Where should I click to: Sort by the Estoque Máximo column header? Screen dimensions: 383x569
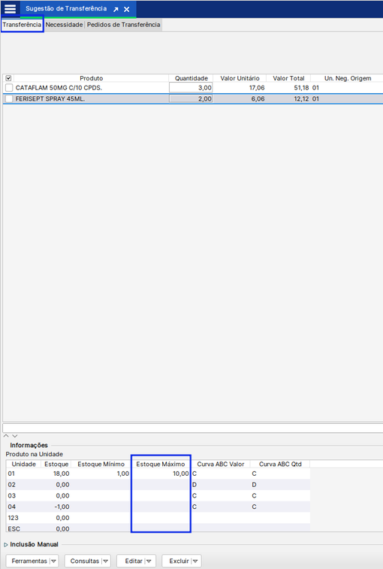pyautogui.click(x=160, y=464)
